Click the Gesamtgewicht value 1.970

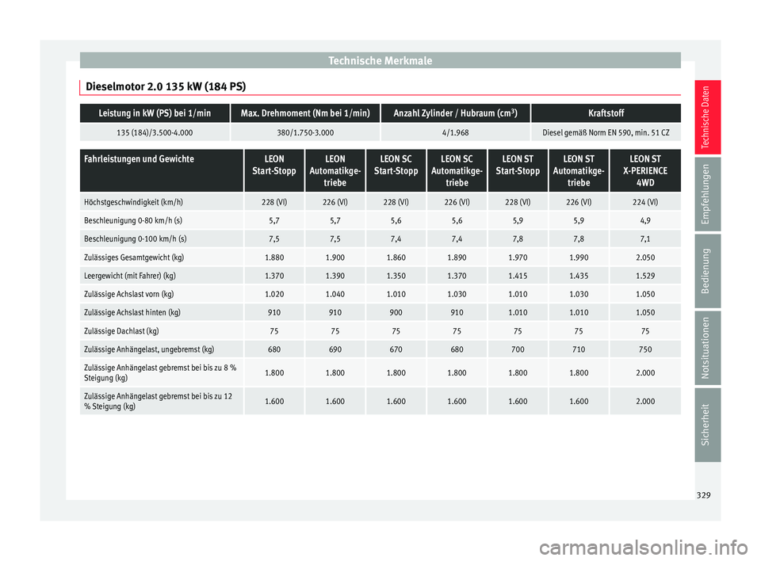coord(518,258)
